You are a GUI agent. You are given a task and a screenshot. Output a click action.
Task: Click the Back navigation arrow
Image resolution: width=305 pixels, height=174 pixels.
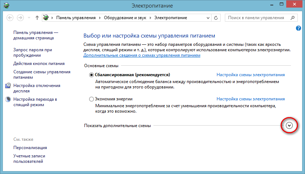tap(10, 18)
